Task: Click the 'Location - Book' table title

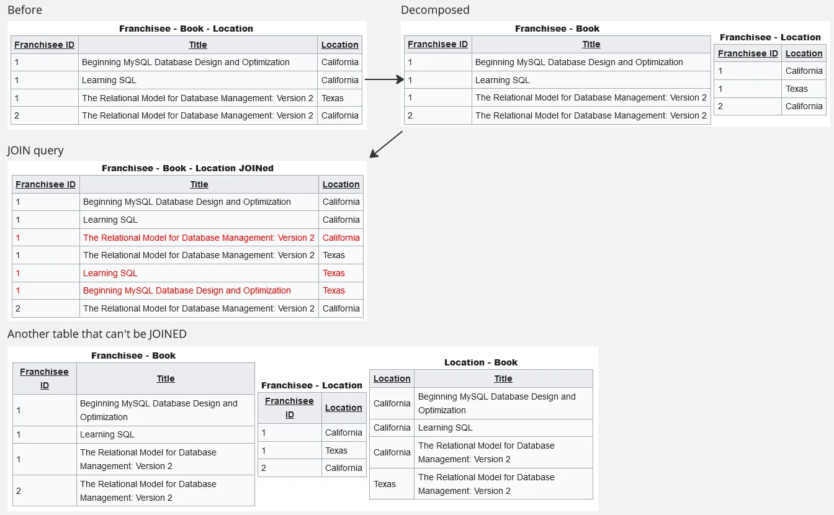Action: click(480, 362)
